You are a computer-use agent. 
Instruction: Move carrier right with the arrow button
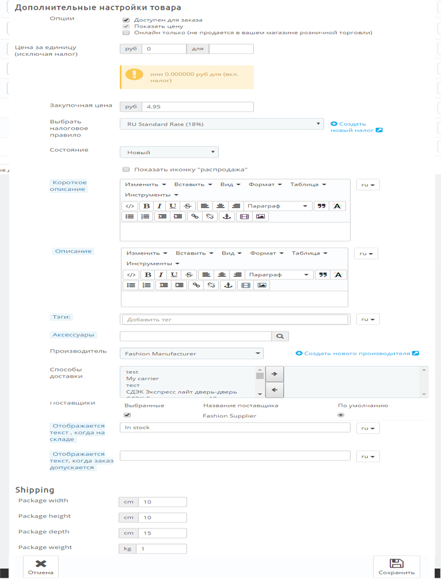point(274,374)
